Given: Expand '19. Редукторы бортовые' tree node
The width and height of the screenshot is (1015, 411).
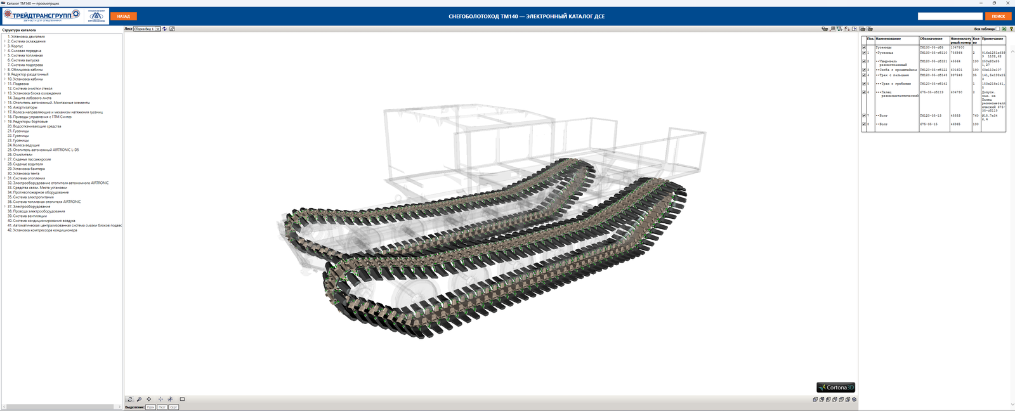Looking at the screenshot, I should point(4,122).
